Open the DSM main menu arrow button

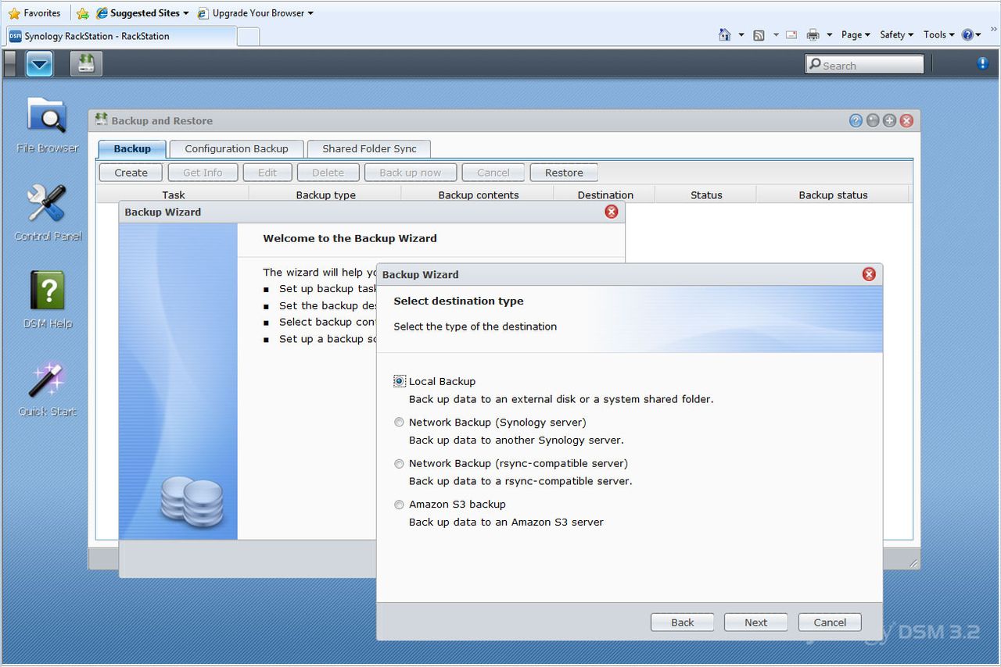point(39,64)
